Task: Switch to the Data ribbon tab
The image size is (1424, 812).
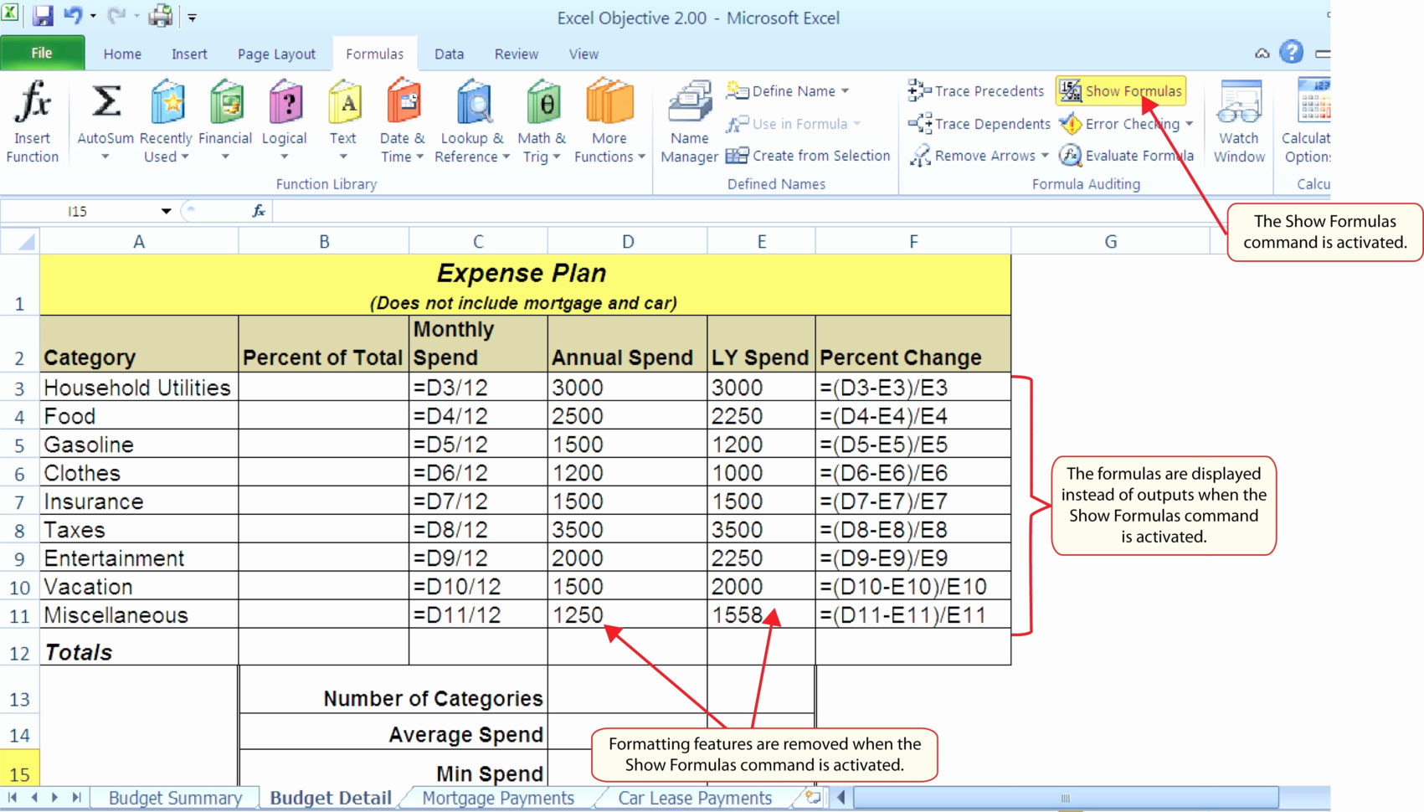Action: click(449, 54)
